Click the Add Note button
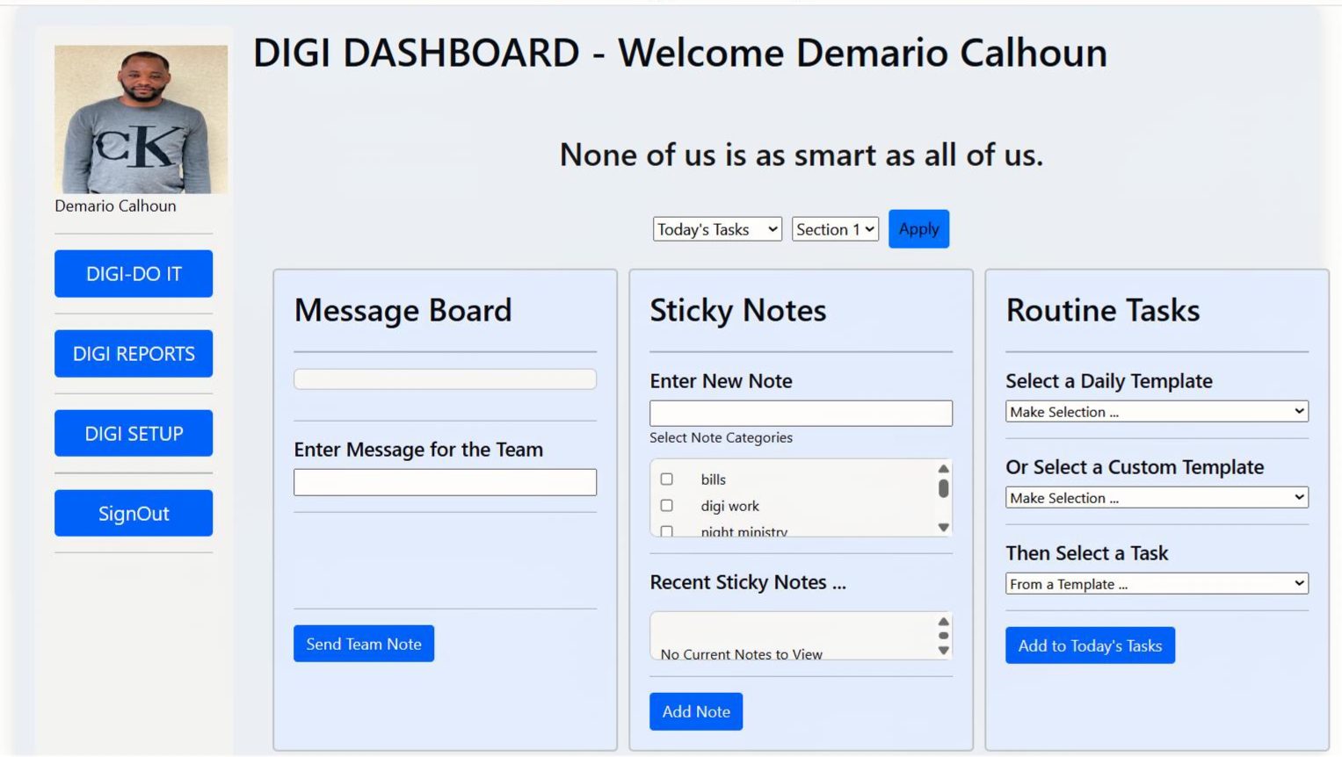 [696, 711]
